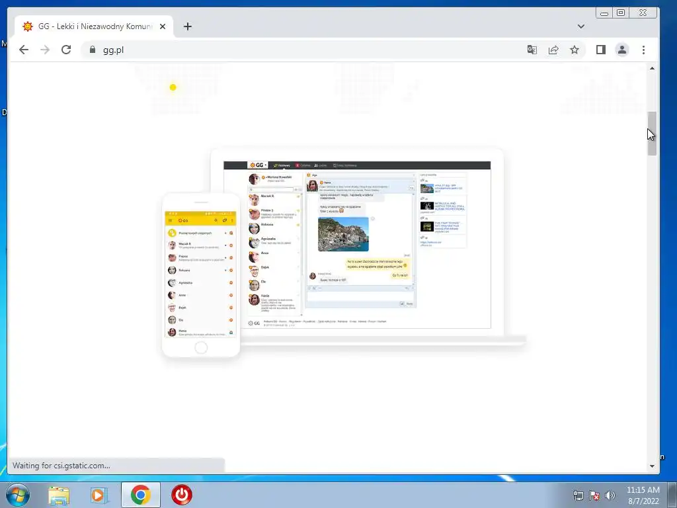Click the Show desktop strip
677x508 pixels.
673,495
